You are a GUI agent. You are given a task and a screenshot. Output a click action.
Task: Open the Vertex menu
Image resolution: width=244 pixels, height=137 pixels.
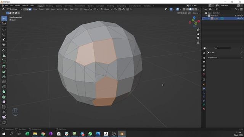point(59,9)
